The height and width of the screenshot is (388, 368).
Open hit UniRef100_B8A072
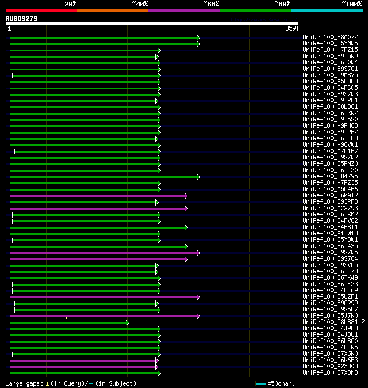[x=330, y=37]
